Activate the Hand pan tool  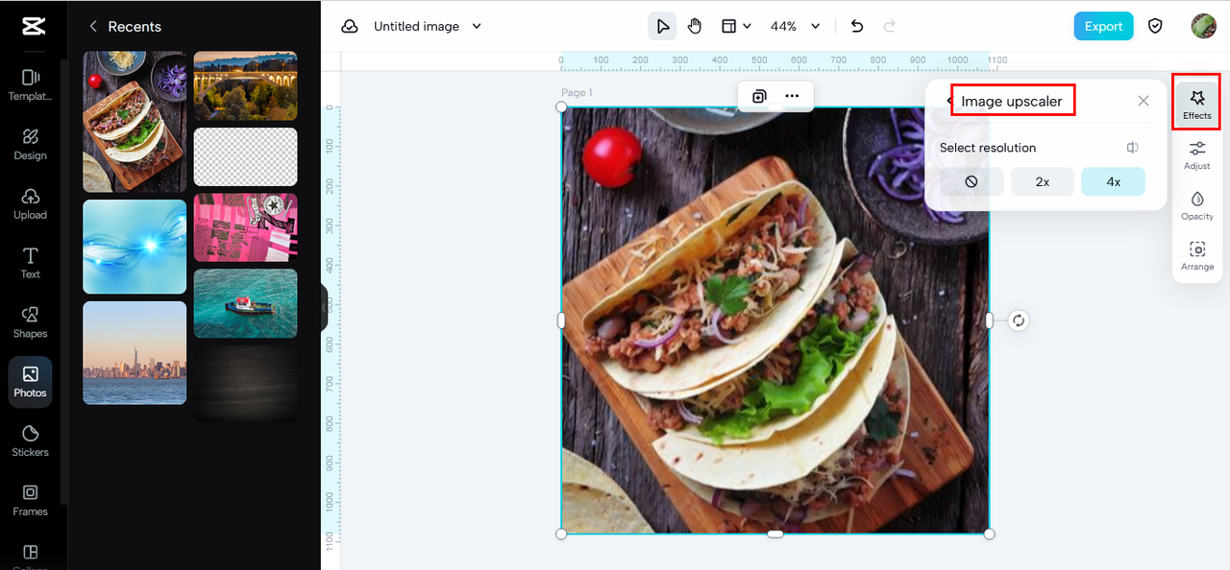[x=695, y=27]
